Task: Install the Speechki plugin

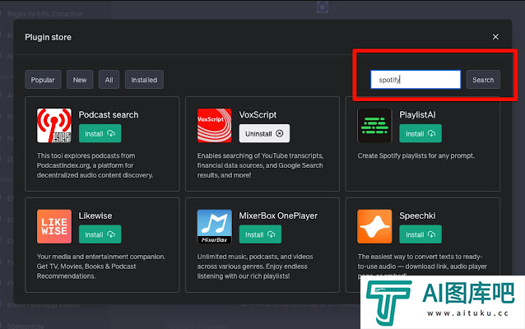Action: (420, 234)
